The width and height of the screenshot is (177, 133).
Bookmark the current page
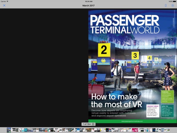click(165, 5)
